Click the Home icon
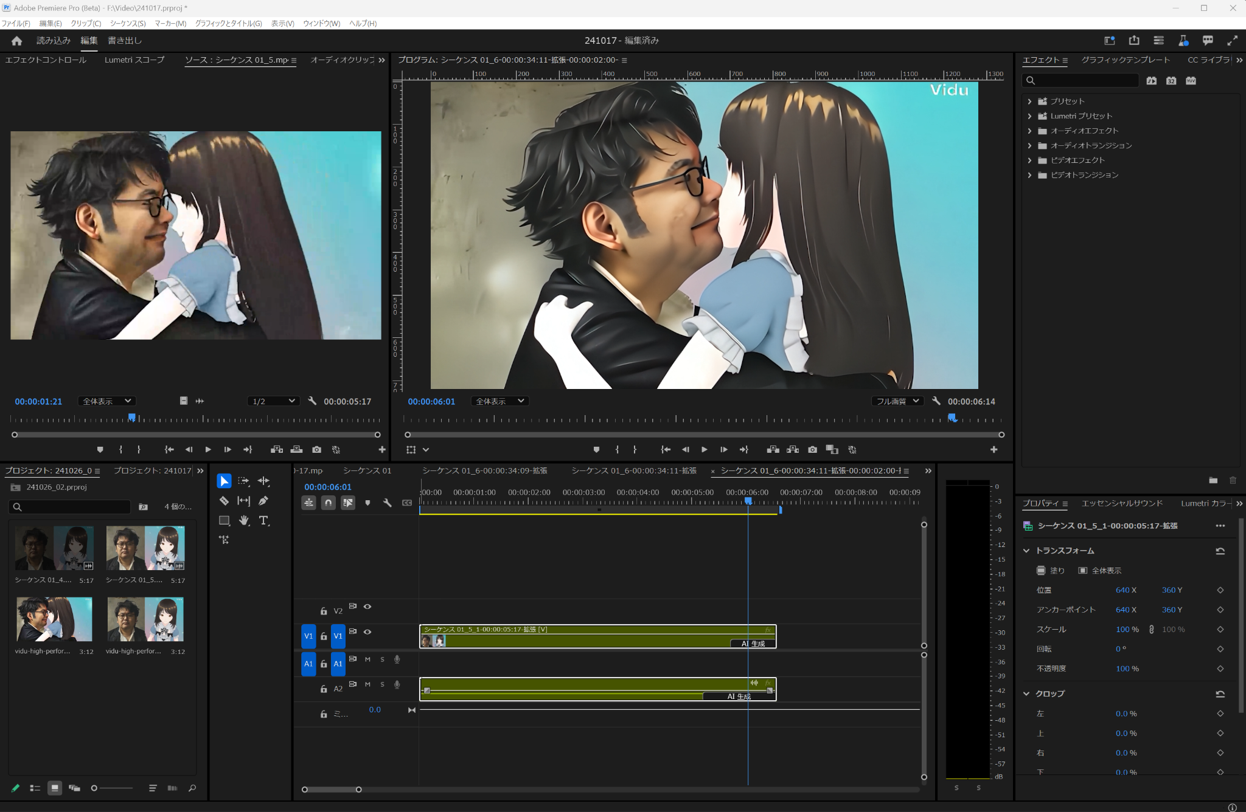The image size is (1246, 812). click(x=16, y=41)
